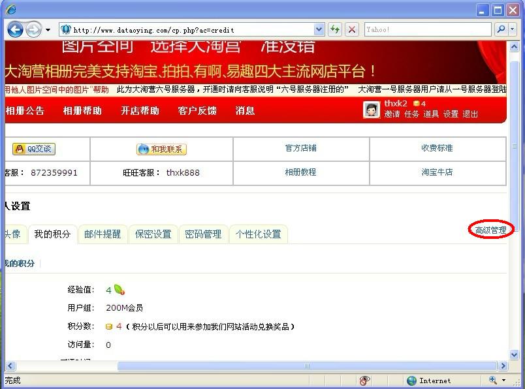Click into the Yahoo! search box
Screen dimensions: 525x389
point(428,29)
